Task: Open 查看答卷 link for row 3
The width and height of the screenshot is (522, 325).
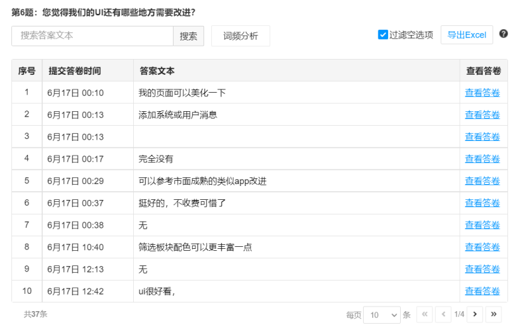Action: [x=482, y=137]
